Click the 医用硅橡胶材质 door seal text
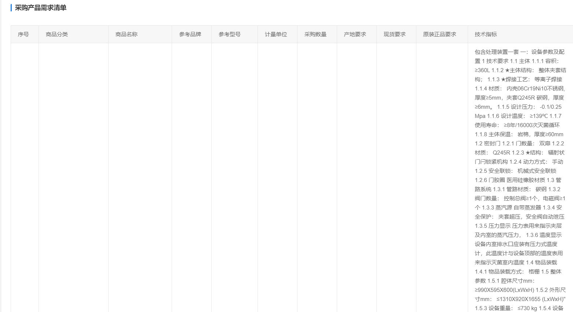The image size is (573, 312). click(x=526, y=180)
